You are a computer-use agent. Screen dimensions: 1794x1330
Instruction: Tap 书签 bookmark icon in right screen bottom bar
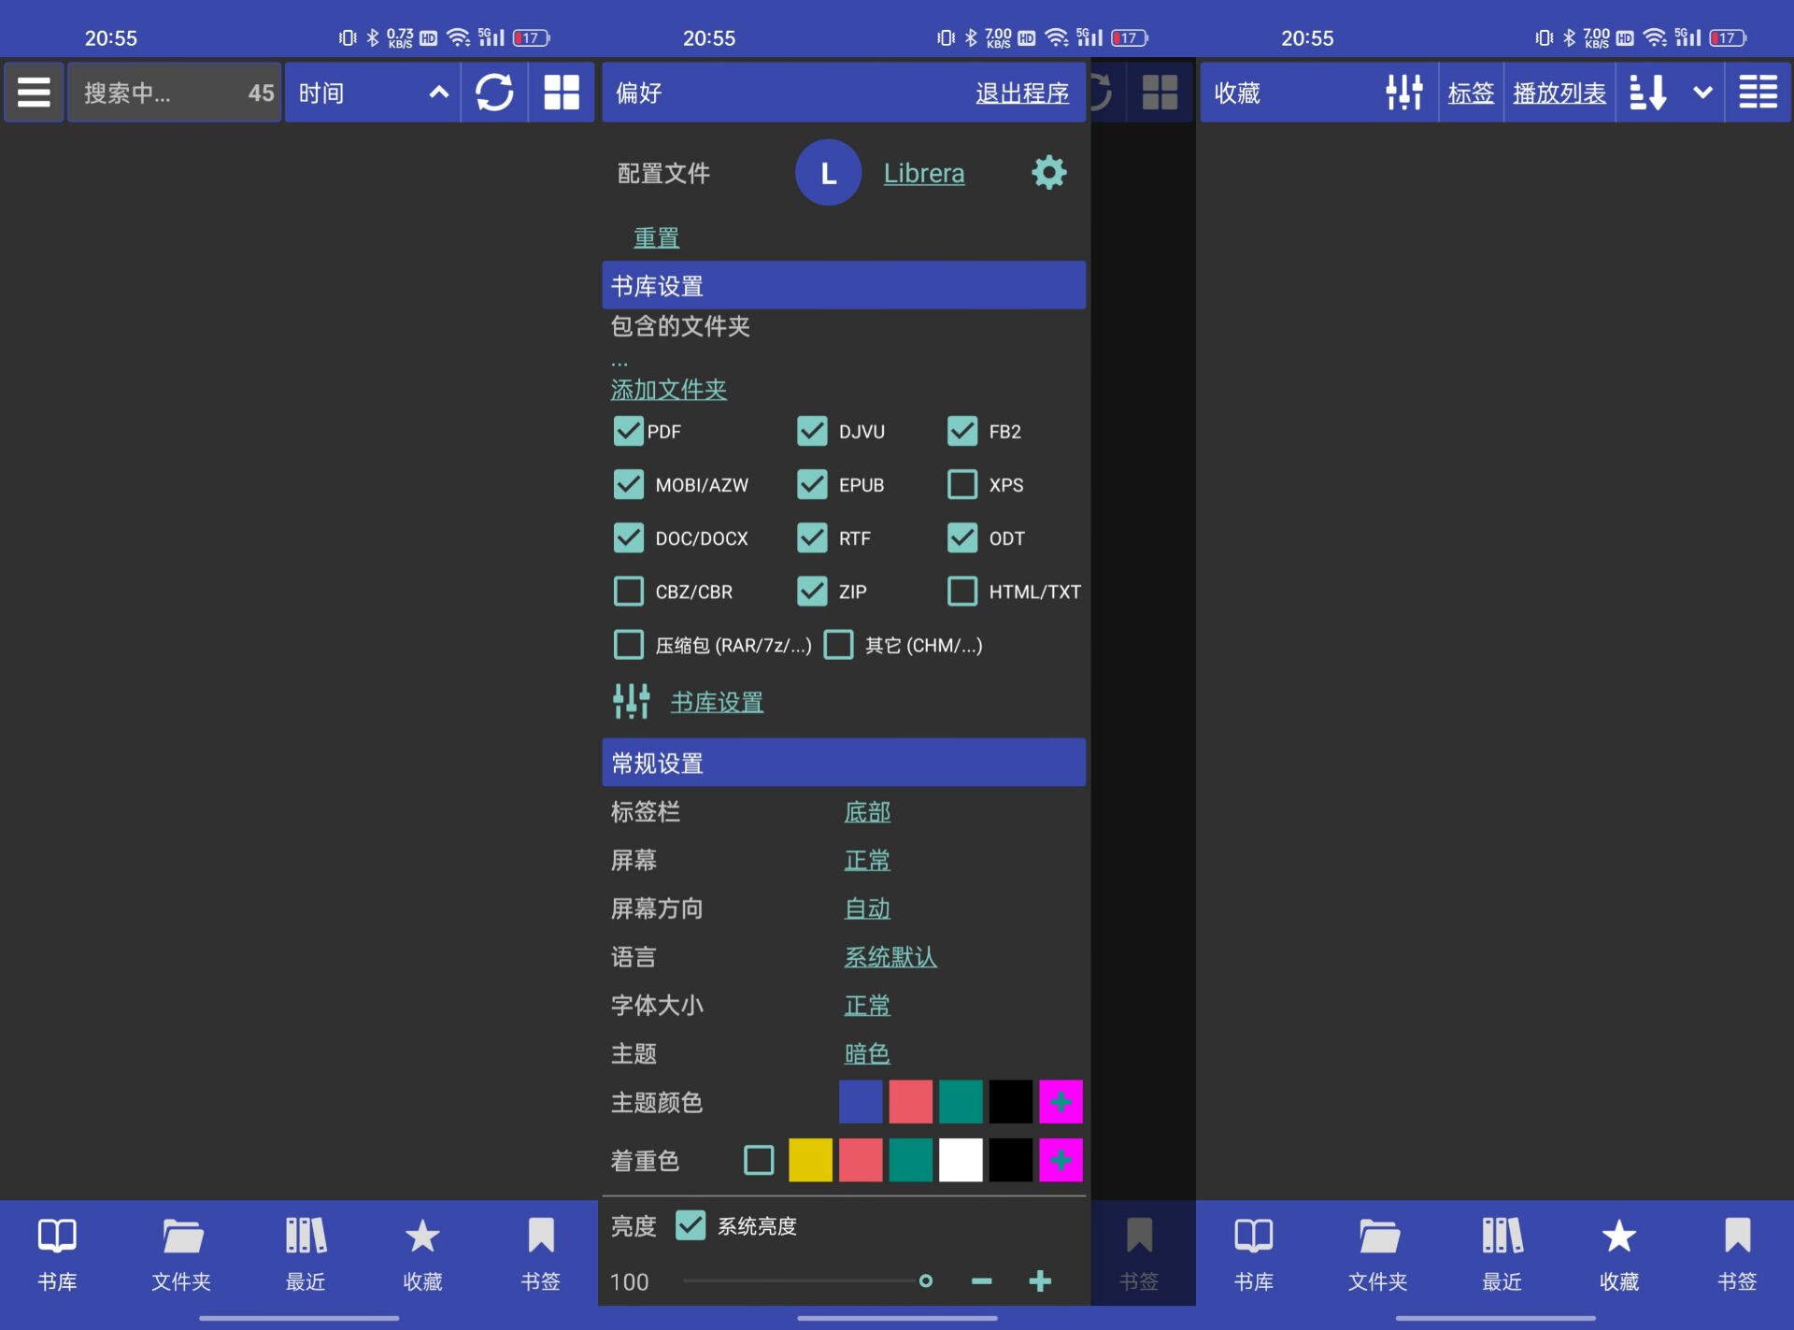[1737, 1235]
